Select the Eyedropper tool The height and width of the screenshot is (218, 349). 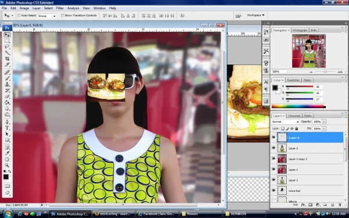7,153
